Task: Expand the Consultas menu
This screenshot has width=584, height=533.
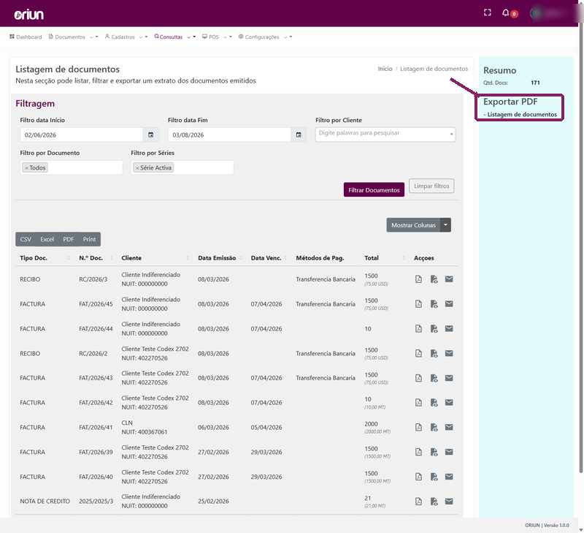Action: coord(174,37)
